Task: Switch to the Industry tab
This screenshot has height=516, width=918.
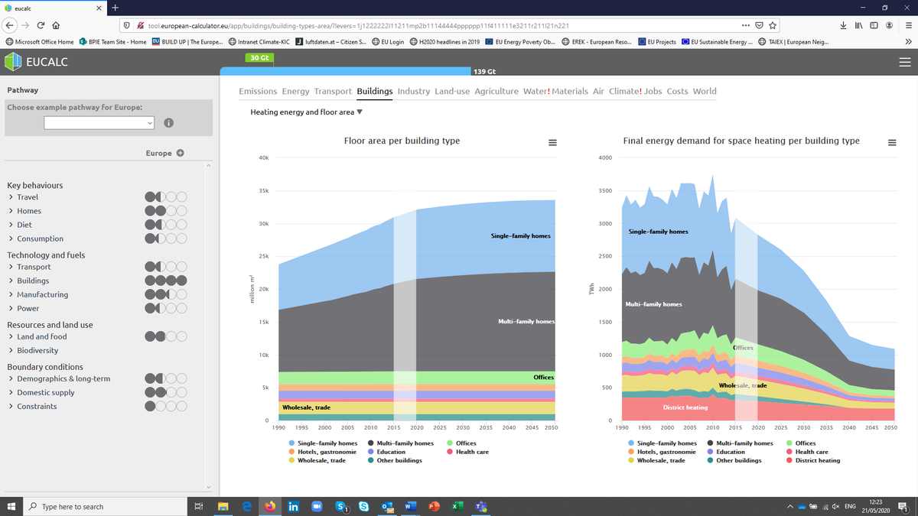Action: (x=414, y=91)
